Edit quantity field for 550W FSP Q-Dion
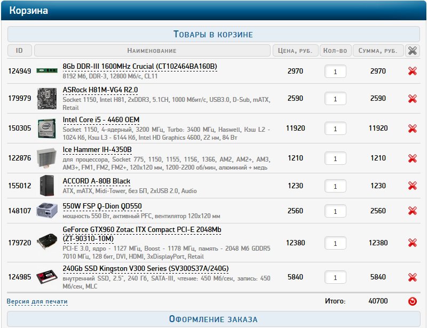The height and width of the screenshot is (328, 428). pos(335,211)
